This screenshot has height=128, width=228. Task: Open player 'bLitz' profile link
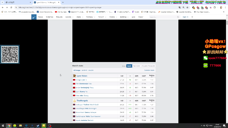(x=88, y=116)
